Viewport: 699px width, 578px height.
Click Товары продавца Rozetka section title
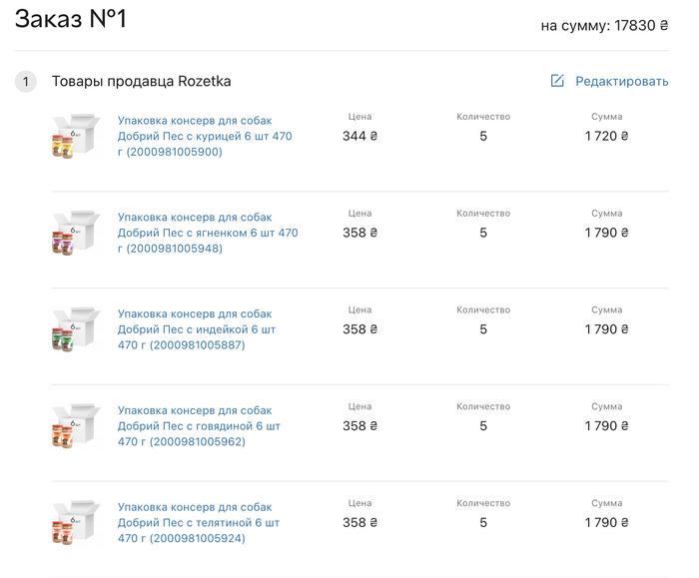tap(141, 81)
